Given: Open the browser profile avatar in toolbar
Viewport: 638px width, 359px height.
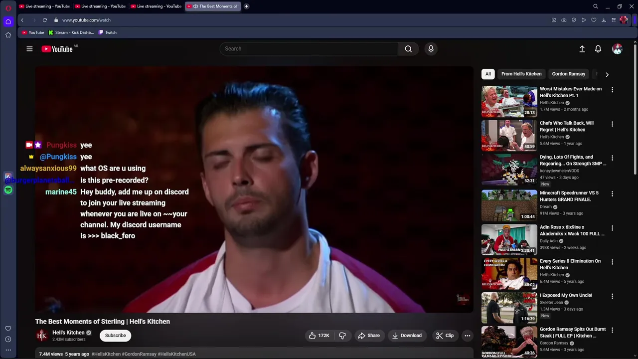Looking at the screenshot, I should (x=624, y=20).
